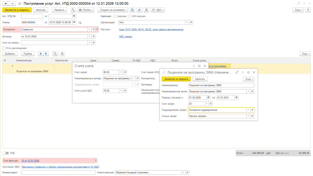Expand the Договор dropdown list
313x176 pixels.
coord(89,36)
